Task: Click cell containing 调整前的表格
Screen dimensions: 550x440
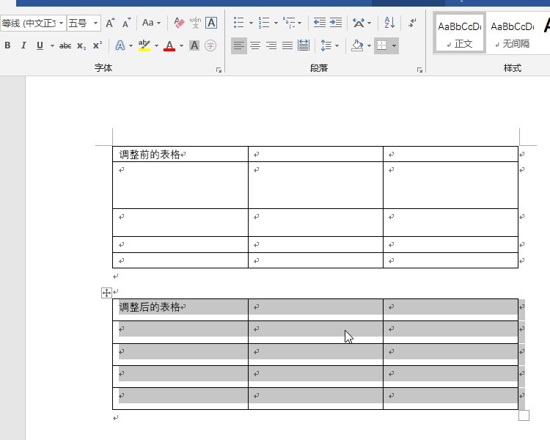Action: (x=180, y=154)
